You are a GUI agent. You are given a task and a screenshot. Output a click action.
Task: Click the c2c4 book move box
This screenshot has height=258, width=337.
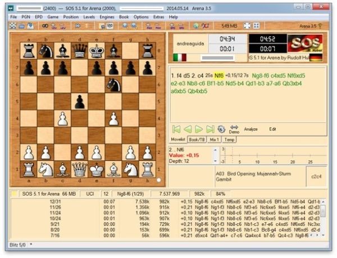coord(316,176)
